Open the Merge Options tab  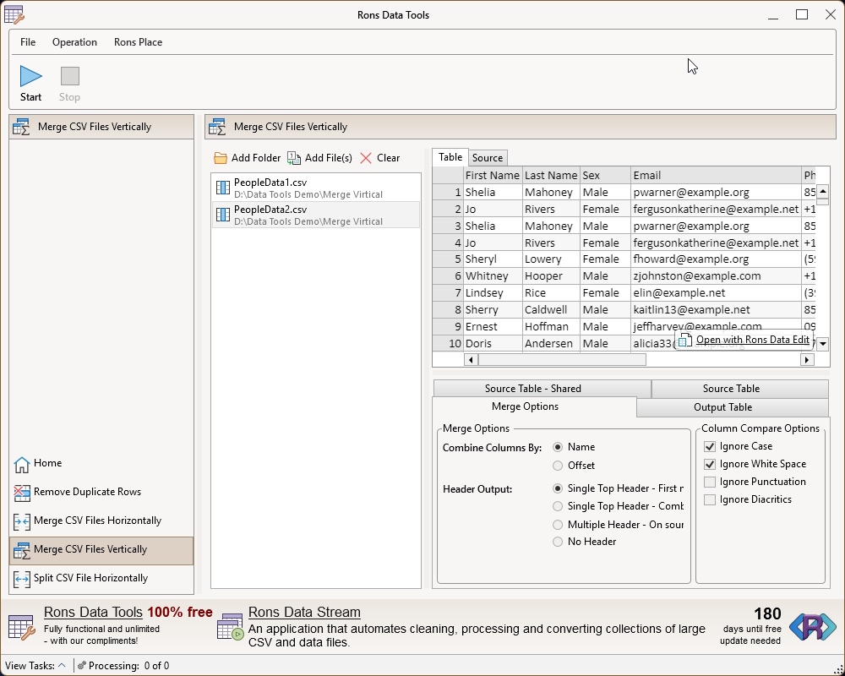tap(534, 407)
